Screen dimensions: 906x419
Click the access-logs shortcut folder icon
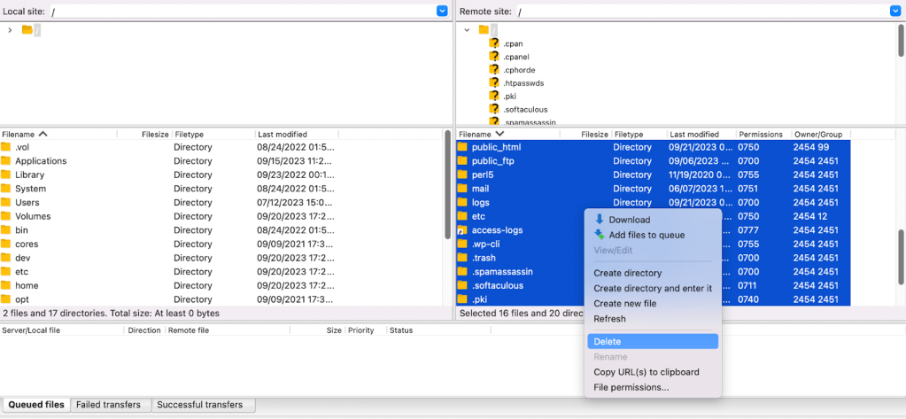[x=462, y=230]
